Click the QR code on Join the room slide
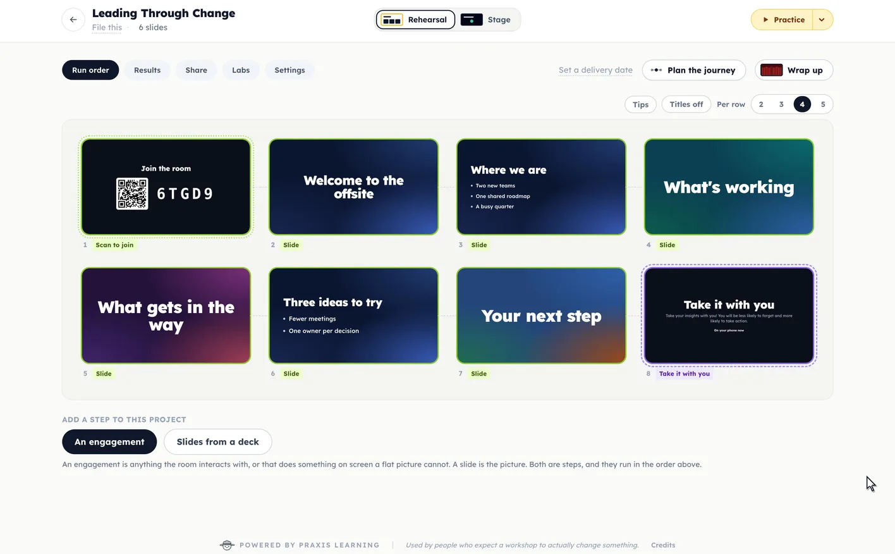Viewport: 895px width, 554px height. pos(132,194)
